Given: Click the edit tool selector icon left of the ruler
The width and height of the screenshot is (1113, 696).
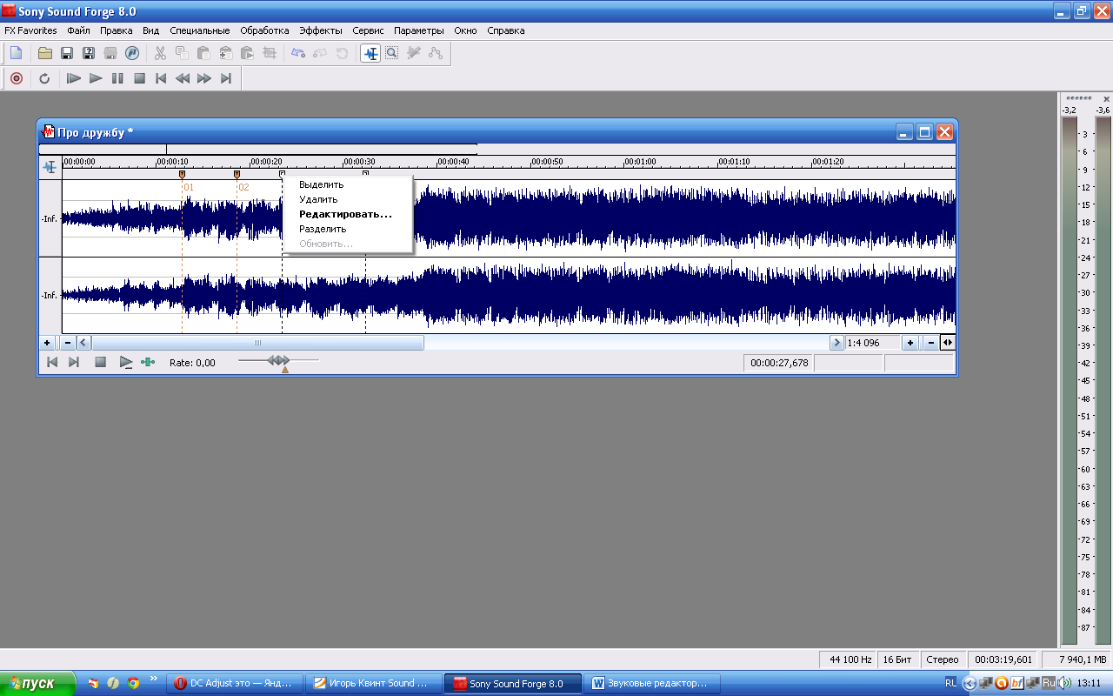Looking at the screenshot, I should click(50, 167).
